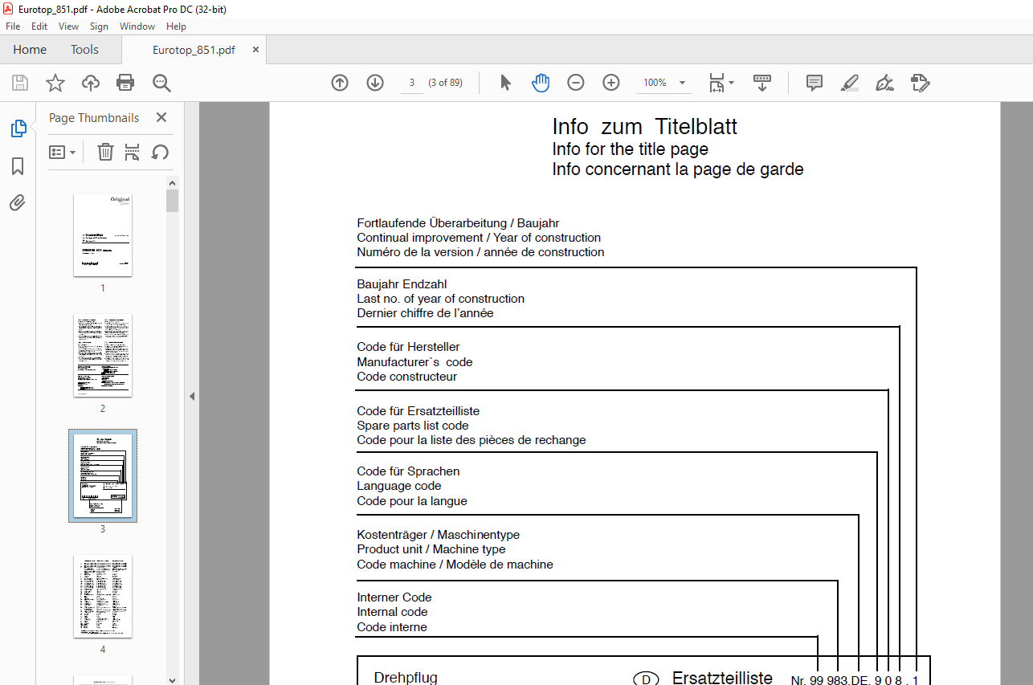Click the 'Drehpflug' text

pyautogui.click(x=406, y=678)
